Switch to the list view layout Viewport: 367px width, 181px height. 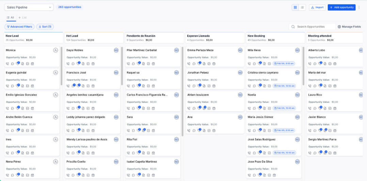tap(302, 7)
